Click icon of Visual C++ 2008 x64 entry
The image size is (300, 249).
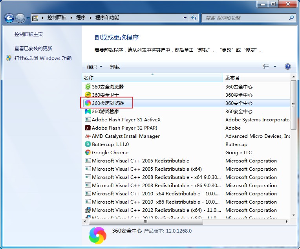(88, 177)
